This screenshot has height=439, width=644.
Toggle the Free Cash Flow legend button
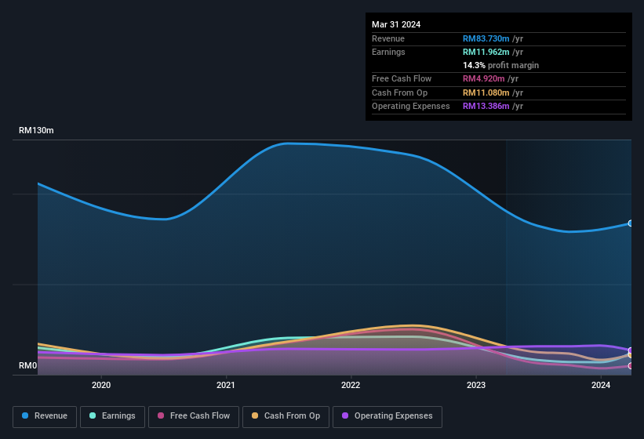(194, 416)
